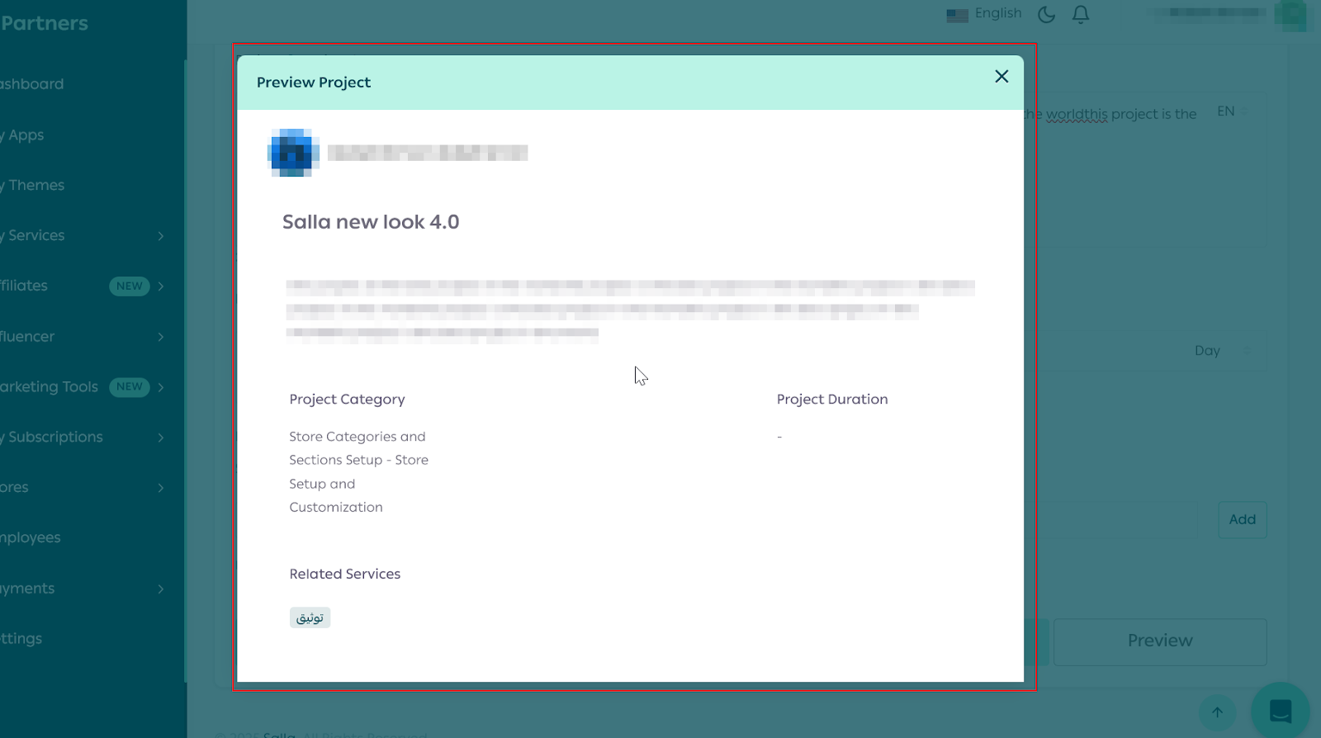Close the Preview Project dialog
Image resolution: width=1321 pixels, height=738 pixels.
(1001, 77)
